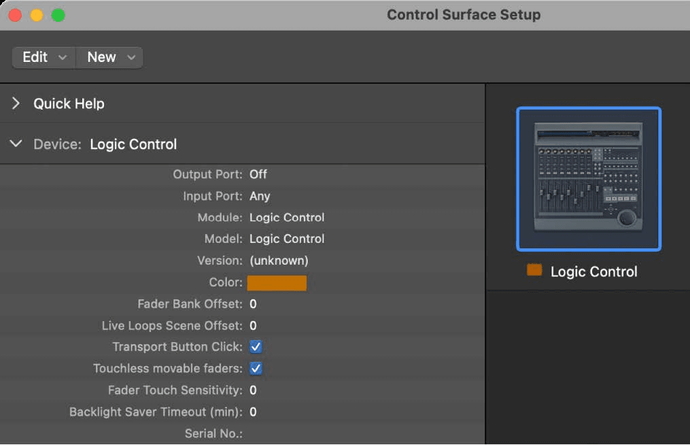
Task: Click the Module value Logic Control
Action: click(287, 218)
